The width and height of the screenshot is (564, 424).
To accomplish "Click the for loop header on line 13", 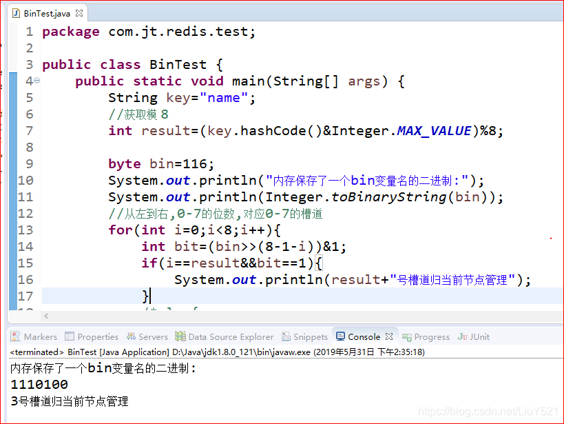I will pyautogui.click(x=195, y=230).
